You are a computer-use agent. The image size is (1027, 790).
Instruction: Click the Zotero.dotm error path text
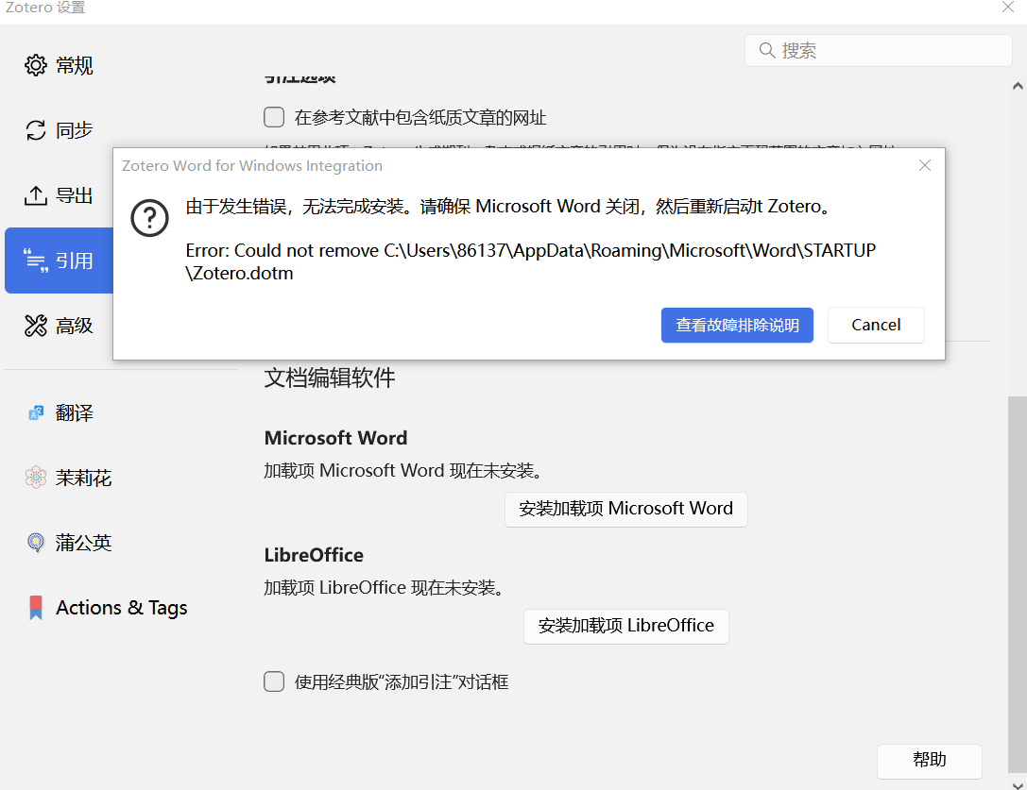pos(531,261)
